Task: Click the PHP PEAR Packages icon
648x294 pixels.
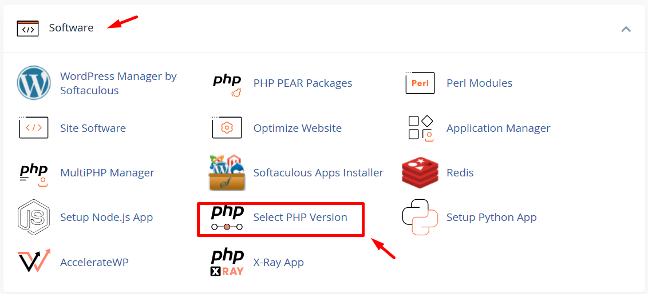Action: 227,84
